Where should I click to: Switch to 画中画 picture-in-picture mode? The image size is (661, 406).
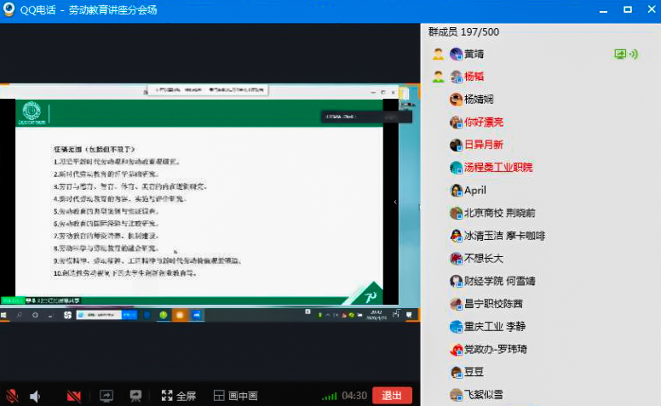[x=235, y=396]
